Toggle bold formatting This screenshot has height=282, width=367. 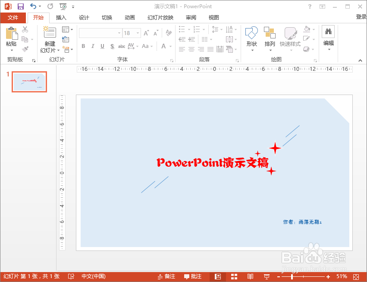click(83, 46)
